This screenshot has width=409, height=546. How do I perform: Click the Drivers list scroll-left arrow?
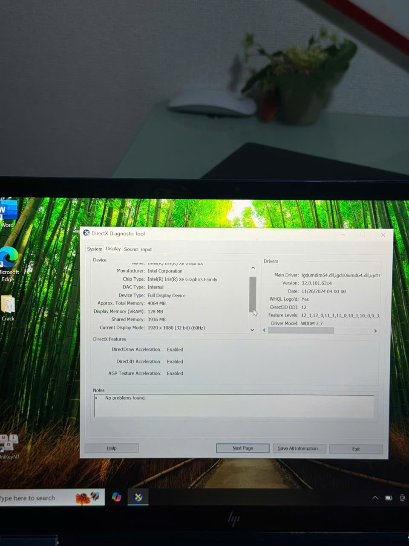coord(264,330)
